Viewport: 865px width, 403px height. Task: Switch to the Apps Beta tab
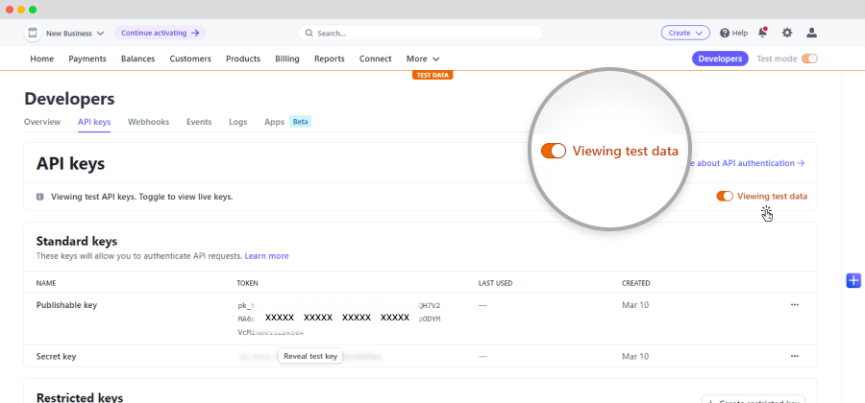click(288, 122)
